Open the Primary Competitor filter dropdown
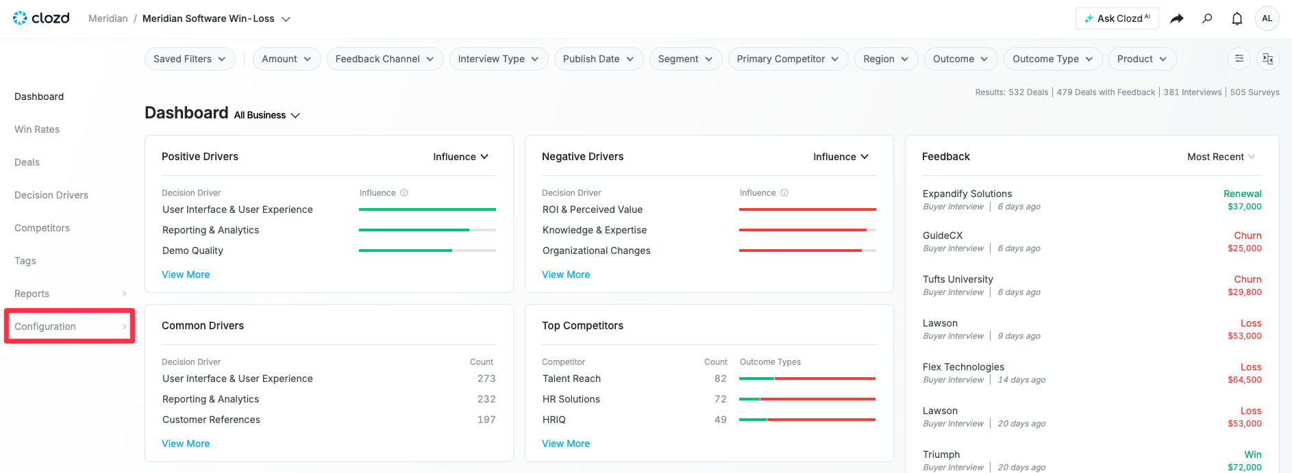Screen dimensions: 1292x473 [788, 59]
